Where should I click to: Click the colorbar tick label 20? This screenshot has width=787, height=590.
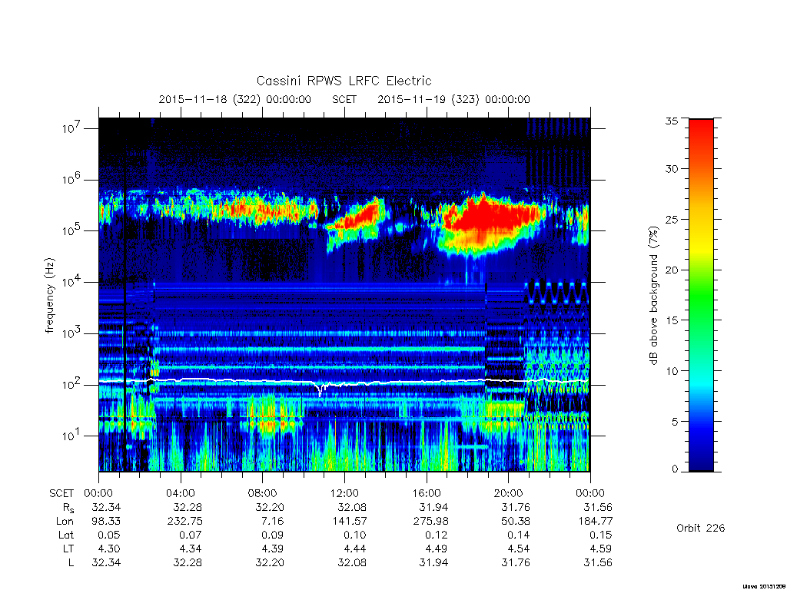[x=671, y=270]
